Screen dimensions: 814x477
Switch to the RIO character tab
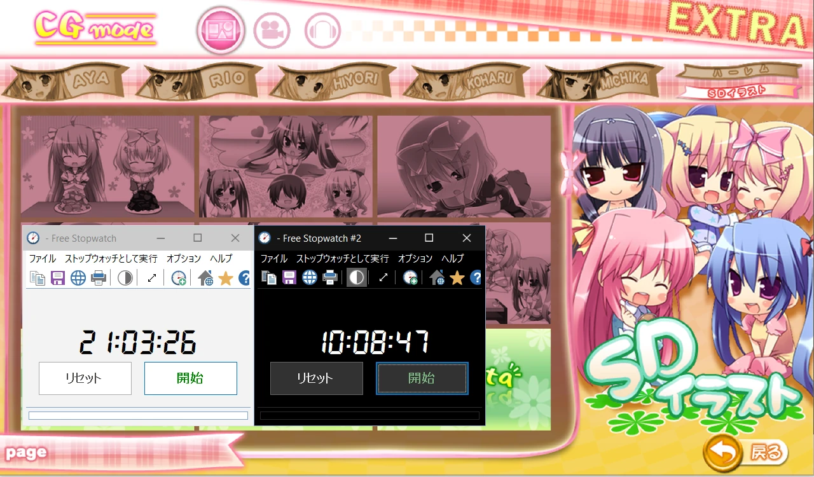tap(200, 82)
